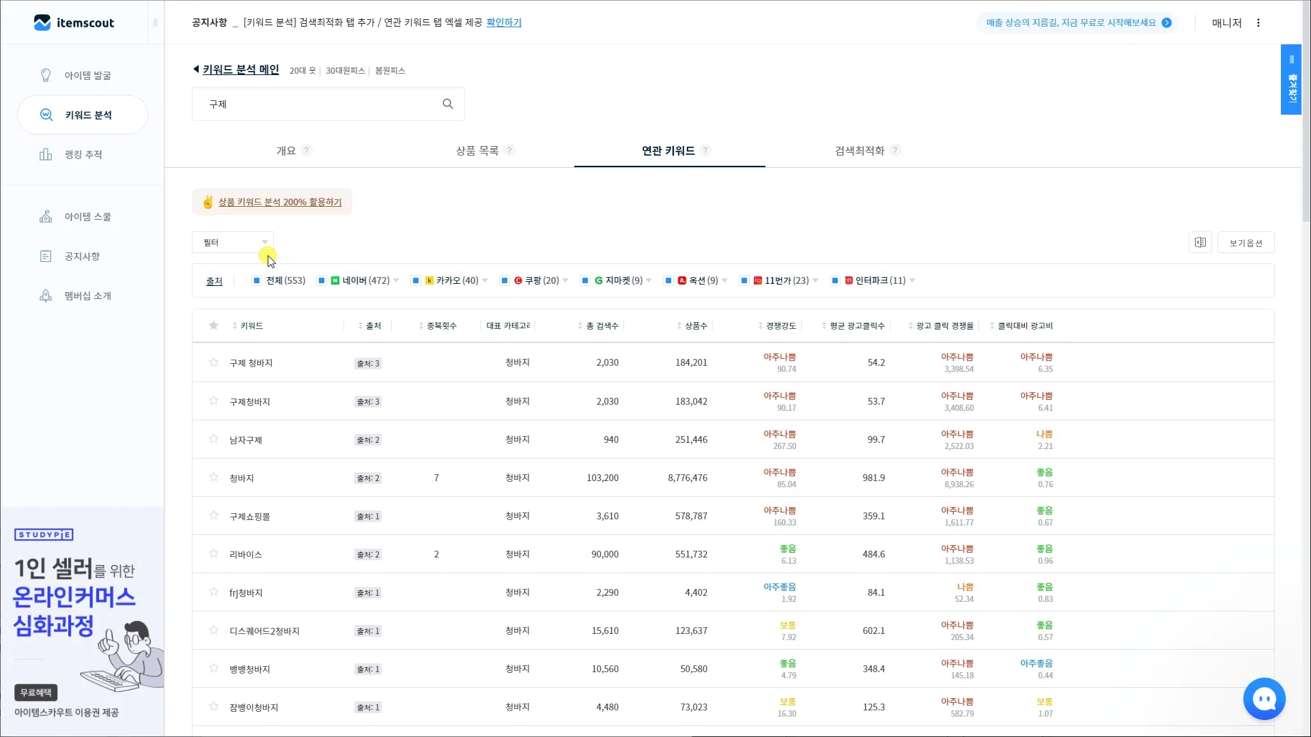Uncheck the 11번가 (23) source checkbox
Screen dimensions: 1311x737
(x=744, y=280)
